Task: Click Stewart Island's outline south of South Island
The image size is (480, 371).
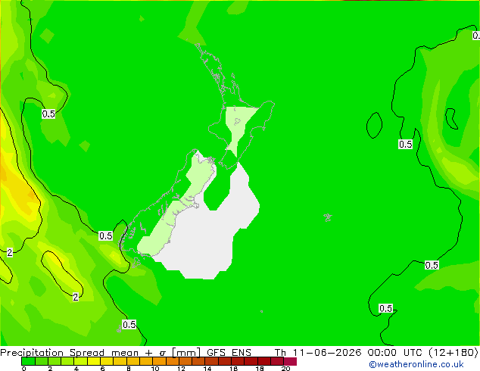Action: click(x=136, y=262)
